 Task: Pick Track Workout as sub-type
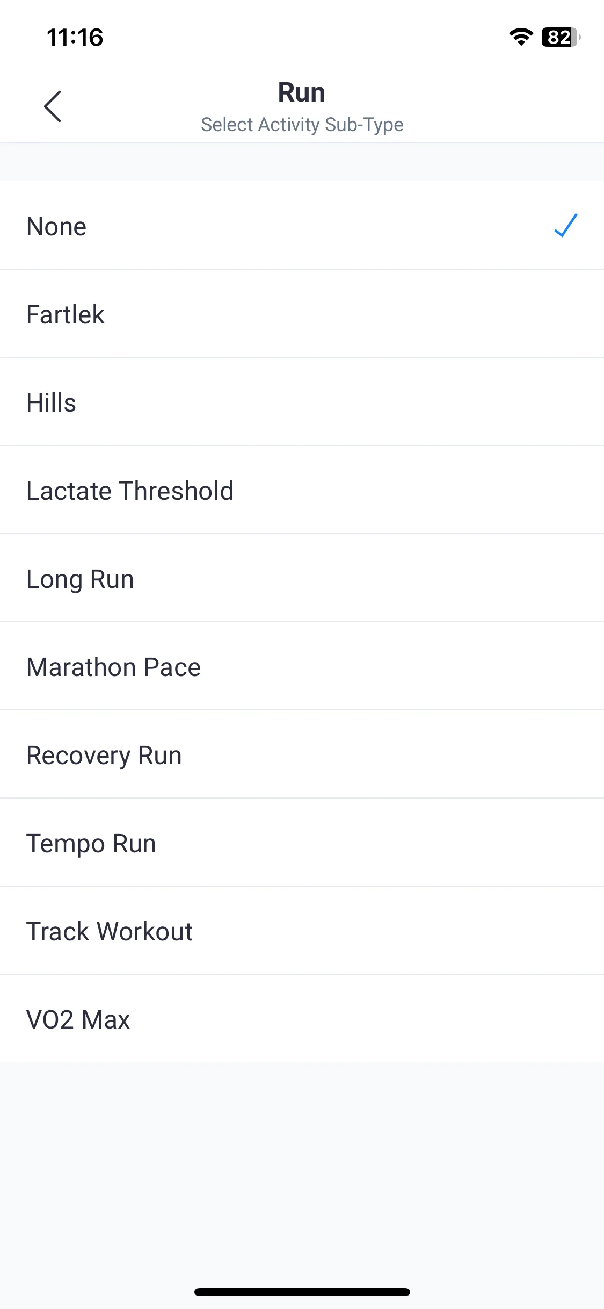(302, 931)
